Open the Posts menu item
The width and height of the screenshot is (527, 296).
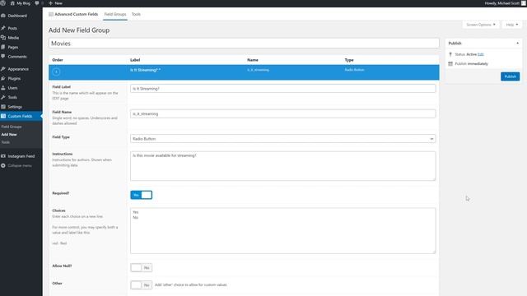(12, 28)
